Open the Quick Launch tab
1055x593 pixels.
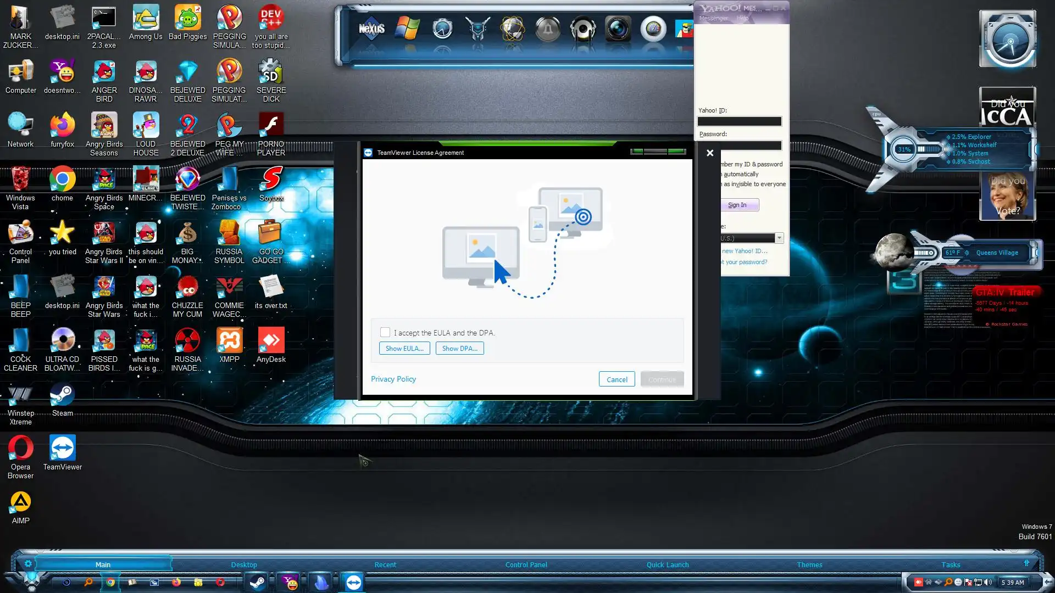[x=667, y=564]
